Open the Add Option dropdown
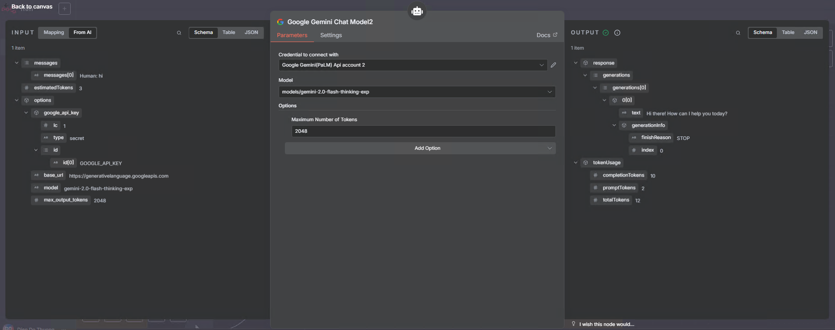 pos(420,148)
